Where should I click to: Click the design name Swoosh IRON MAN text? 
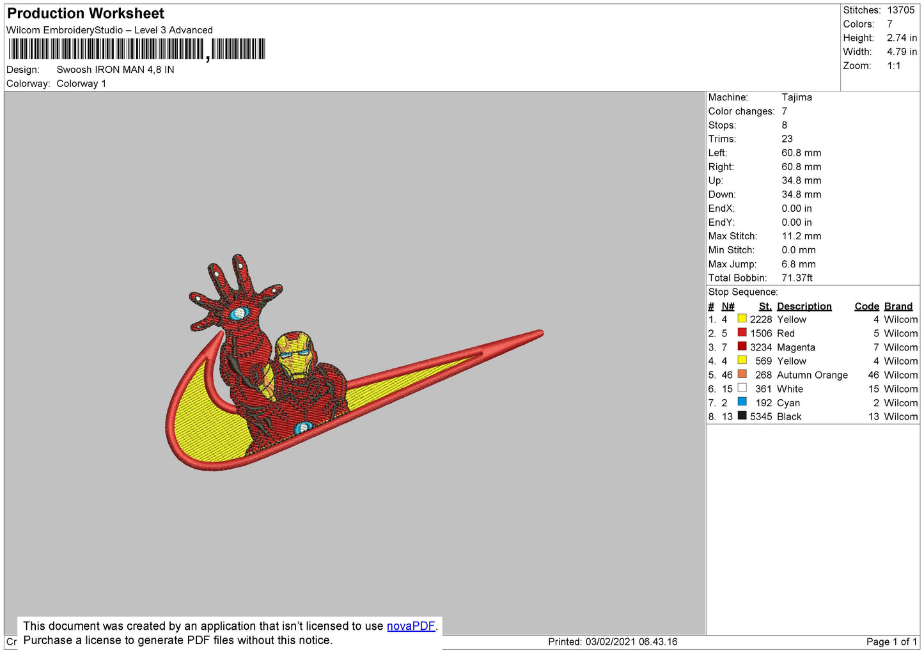point(115,70)
